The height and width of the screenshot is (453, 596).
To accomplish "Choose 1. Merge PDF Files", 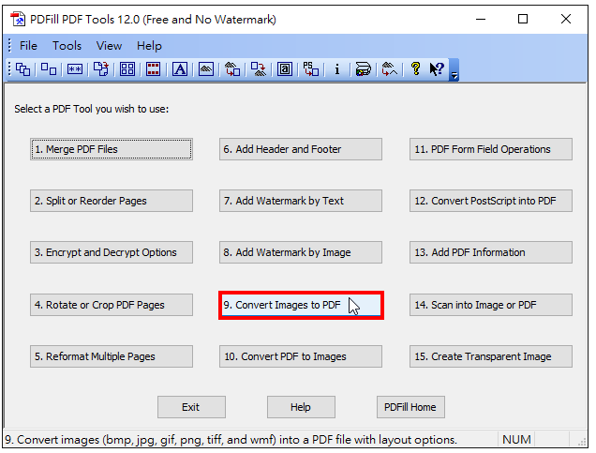I will 112,149.
